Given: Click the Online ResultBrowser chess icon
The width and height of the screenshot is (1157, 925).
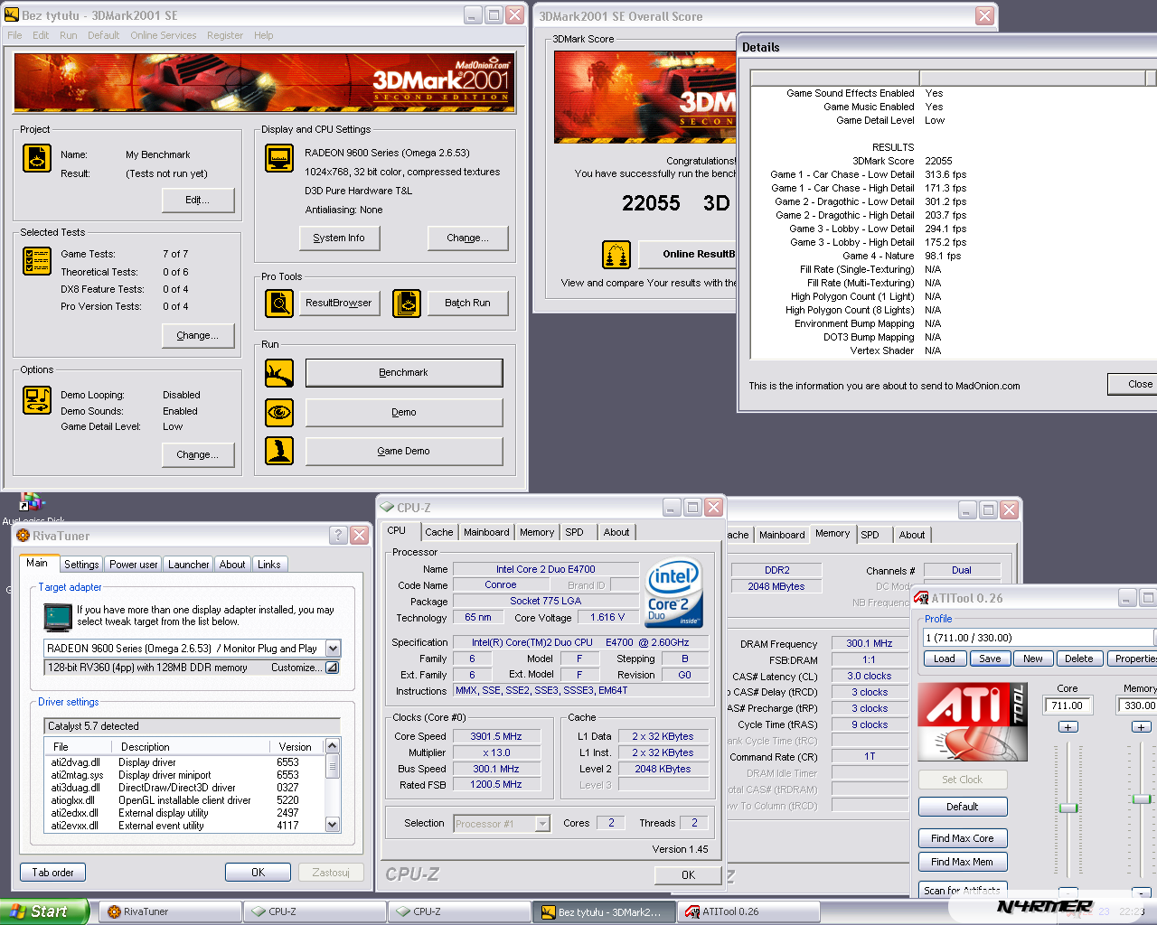Looking at the screenshot, I should pos(616,255).
